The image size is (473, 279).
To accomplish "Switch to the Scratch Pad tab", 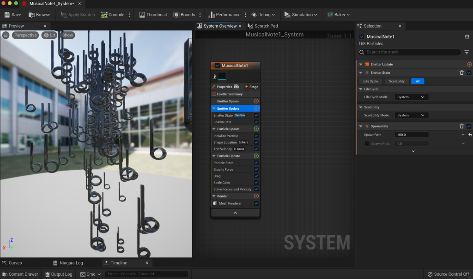I will point(266,26).
